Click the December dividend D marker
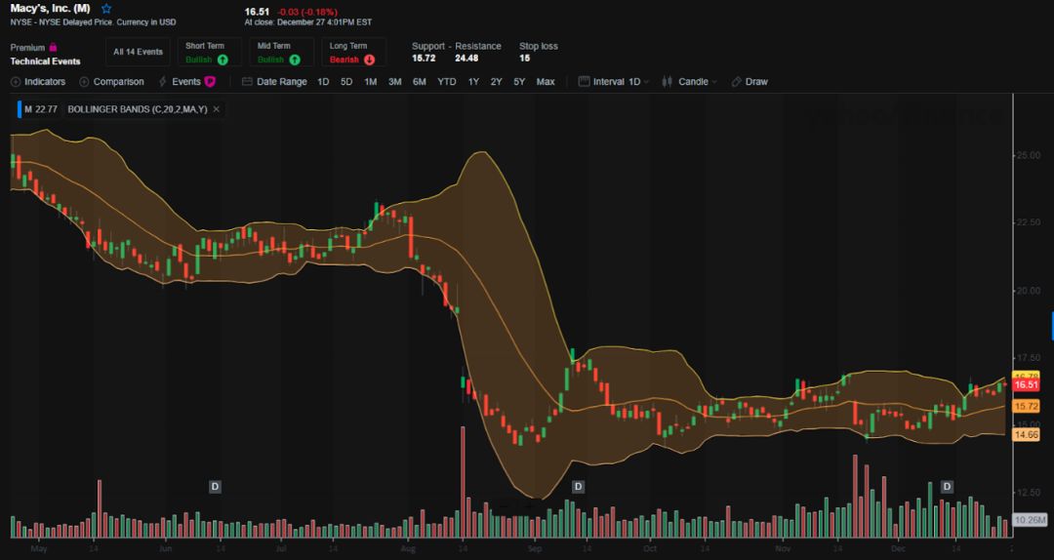 click(947, 486)
